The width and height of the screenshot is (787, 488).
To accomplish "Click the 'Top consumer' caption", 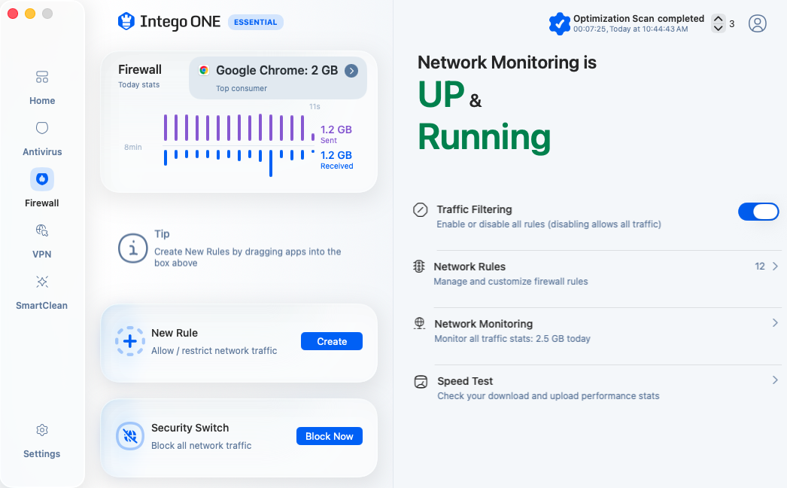I will coord(242,88).
